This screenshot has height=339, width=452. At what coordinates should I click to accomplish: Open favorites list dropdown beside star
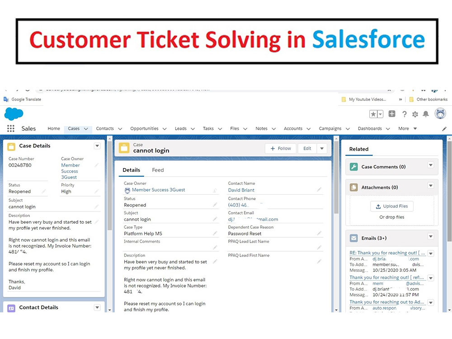click(380, 114)
